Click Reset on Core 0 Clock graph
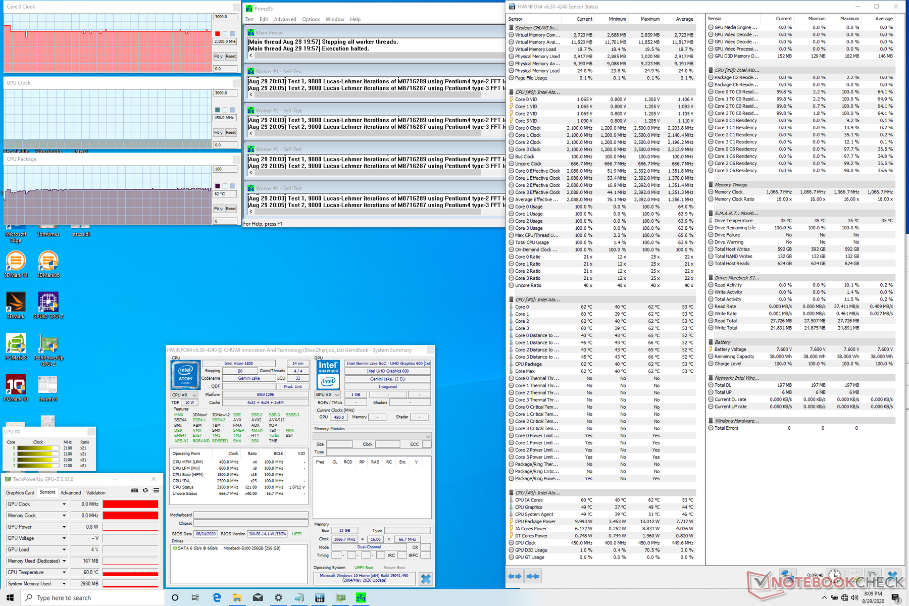The image size is (909, 606). [x=231, y=56]
